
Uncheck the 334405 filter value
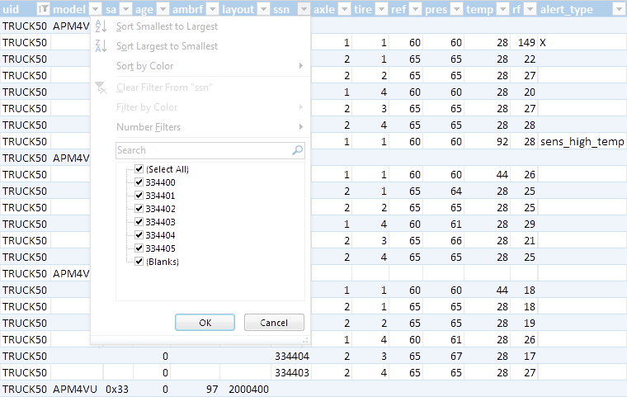click(139, 248)
